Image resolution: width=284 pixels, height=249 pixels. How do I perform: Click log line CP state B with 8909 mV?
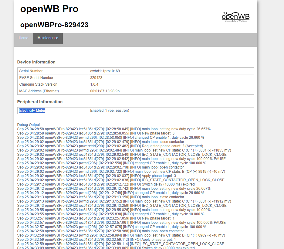coord(121,235)
